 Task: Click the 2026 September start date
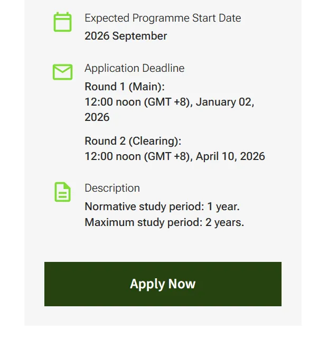coord(126,36)
